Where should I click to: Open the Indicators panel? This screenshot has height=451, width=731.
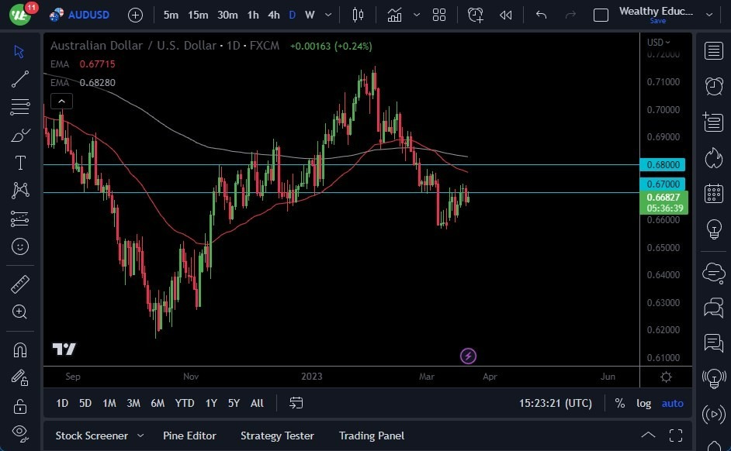click(396, 15)
